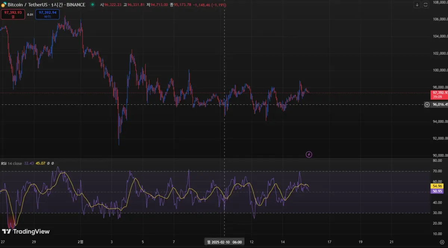The height and width of the screenshot is (248, 448).
Task: Open chart settings gear at bottom right
Action: click(442, 242)
